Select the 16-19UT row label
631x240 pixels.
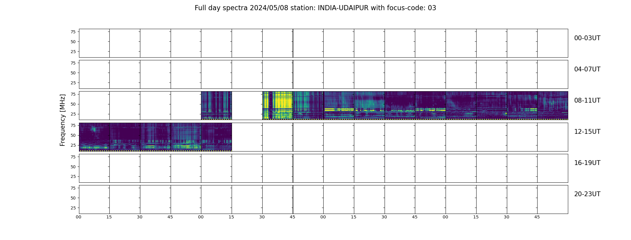point(587,163)
